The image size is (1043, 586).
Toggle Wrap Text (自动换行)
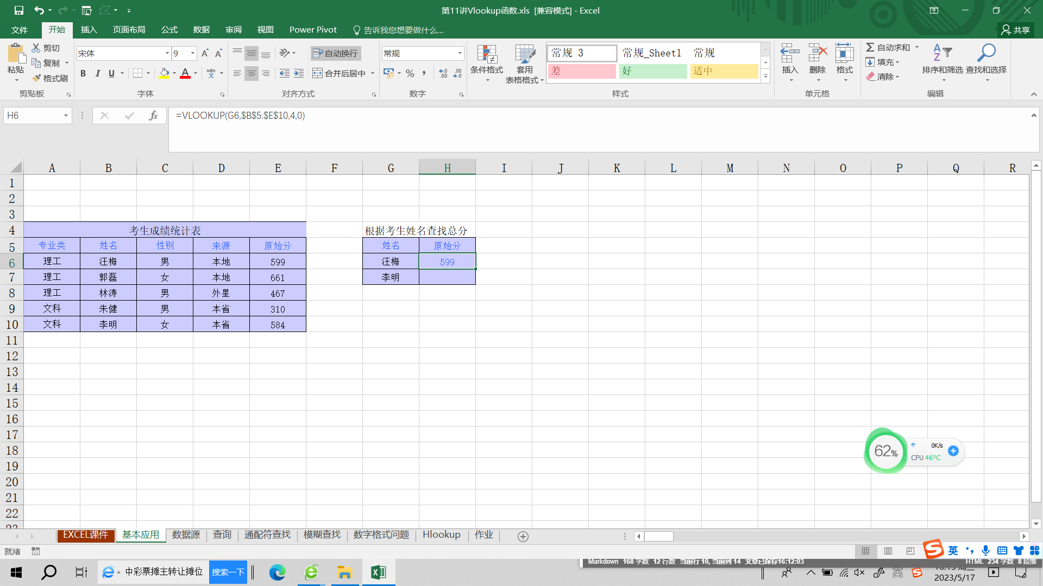click(x=336, y=53)
